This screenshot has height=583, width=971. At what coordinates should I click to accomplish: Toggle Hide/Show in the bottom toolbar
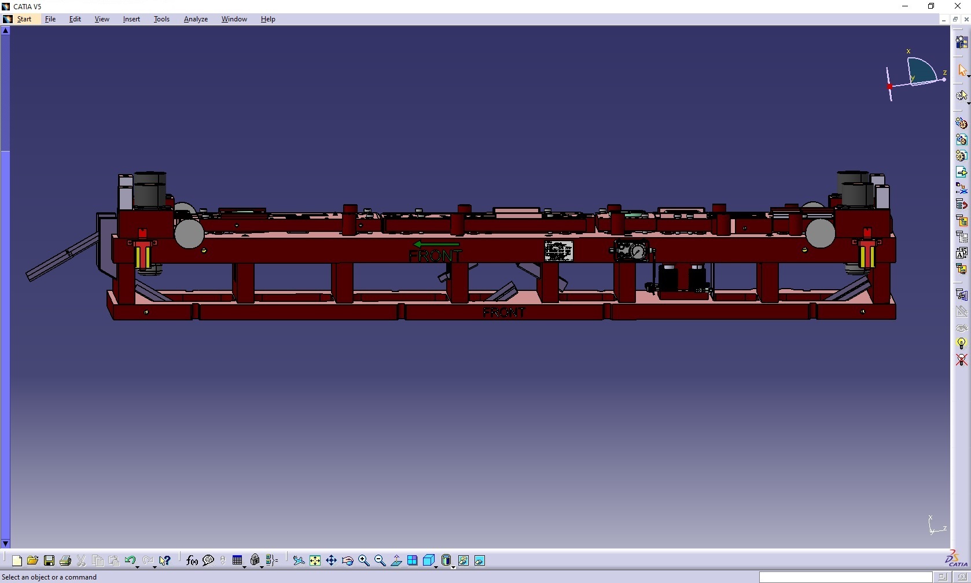coord(464,560)
